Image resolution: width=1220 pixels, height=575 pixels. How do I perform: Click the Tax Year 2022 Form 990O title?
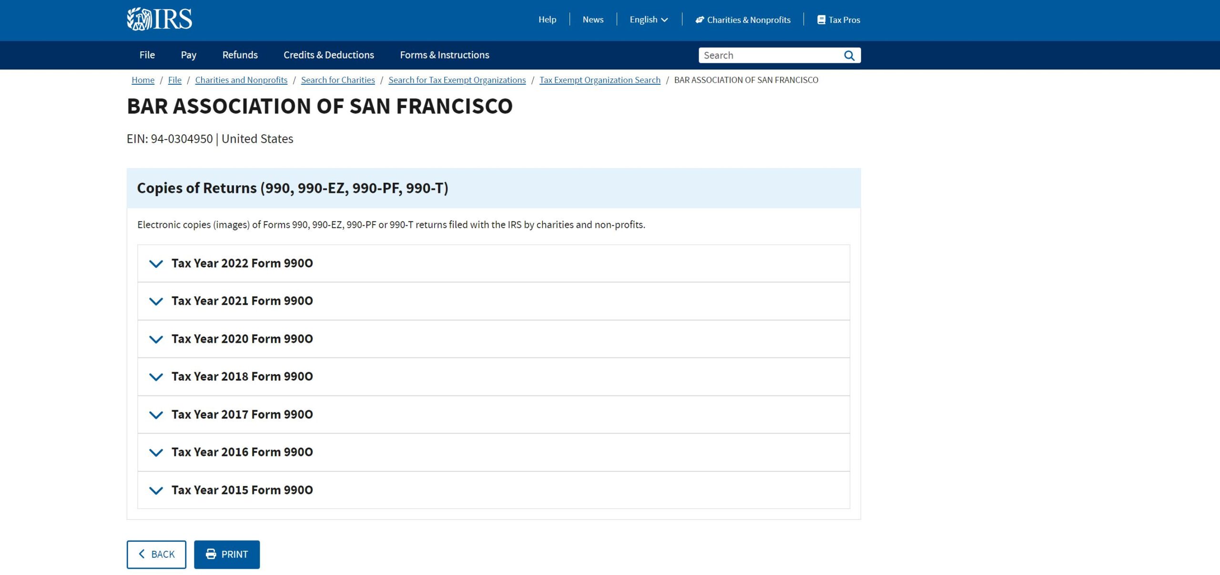point(242,263)
